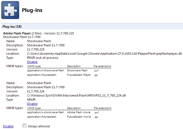Click the Plug-ins (18) section header
Viewport: 183px width, 129px height.
pos(12,27)
